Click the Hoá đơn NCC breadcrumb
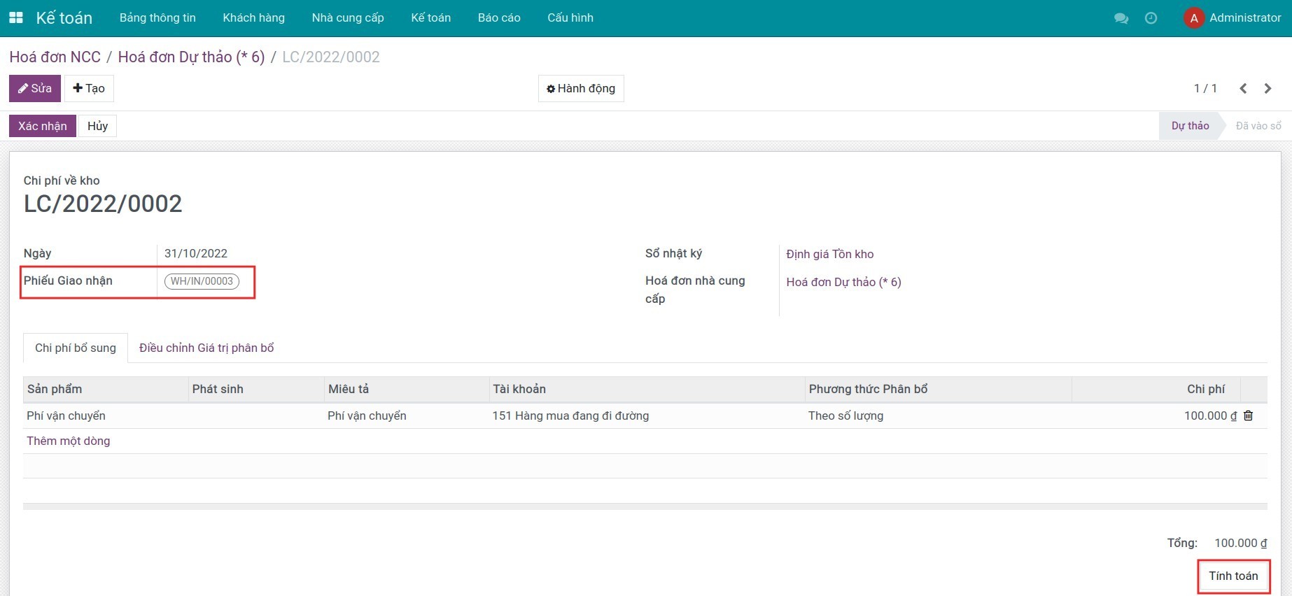This screenshot has width=1292, height=596. tap(55, 57)
